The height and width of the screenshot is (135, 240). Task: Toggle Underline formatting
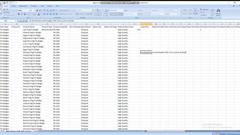point(25,14)
